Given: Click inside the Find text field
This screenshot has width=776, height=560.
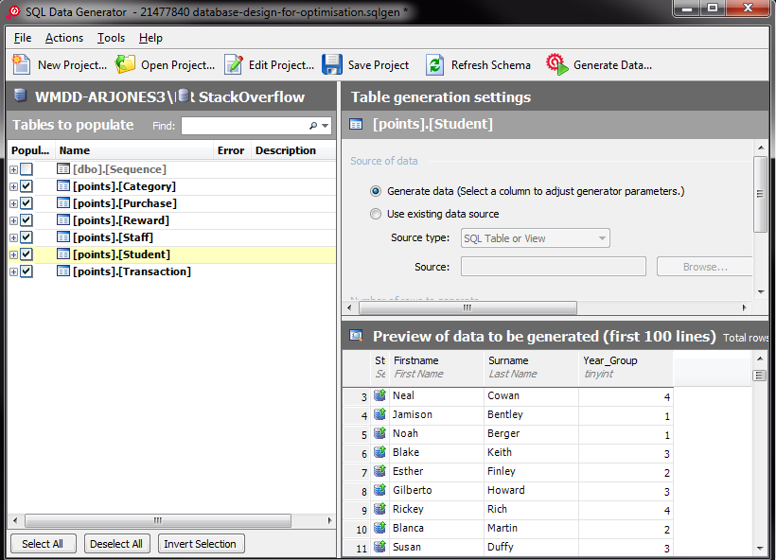Looking at the screenshot, I should pos(244,126).
